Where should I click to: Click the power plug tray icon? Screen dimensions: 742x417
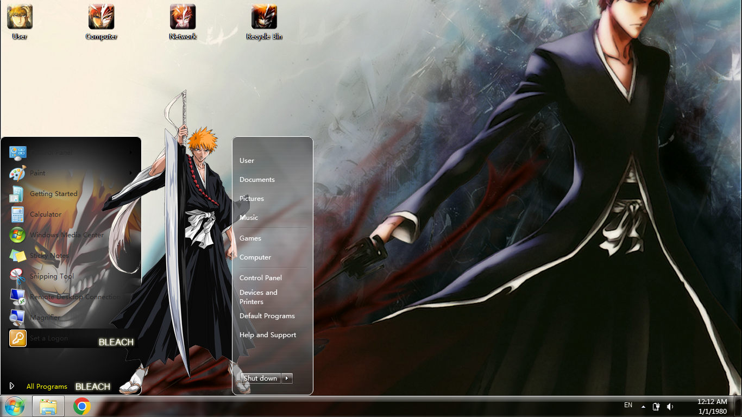pos(656,407)
